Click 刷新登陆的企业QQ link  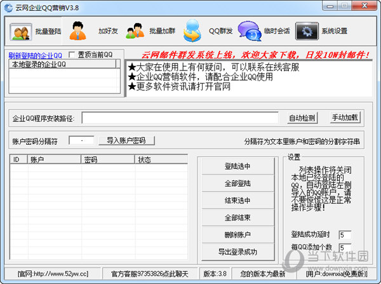pos(35,56)
